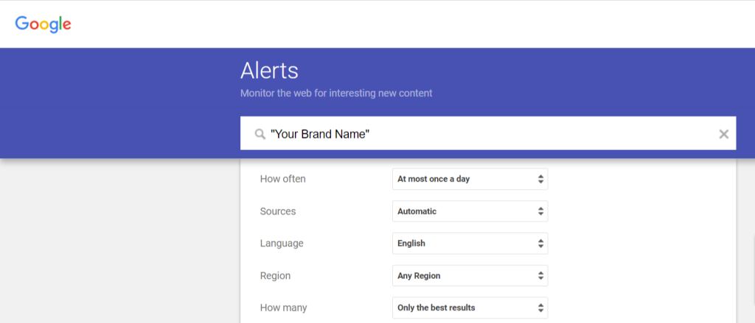Viewport: 755px width, 323px height.
Task: Click the Google logo
Action: [x=44, y=24]
